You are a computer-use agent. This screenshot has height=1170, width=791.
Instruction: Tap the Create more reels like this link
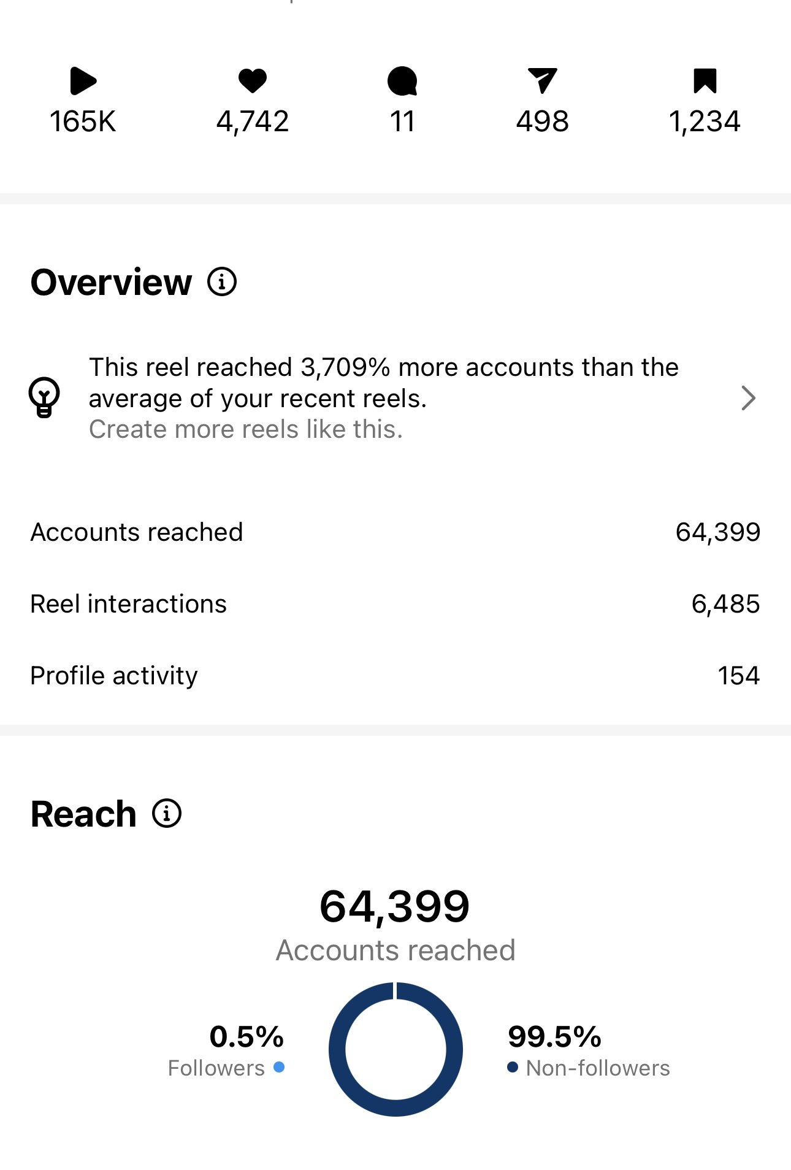[x=246, y=429]
